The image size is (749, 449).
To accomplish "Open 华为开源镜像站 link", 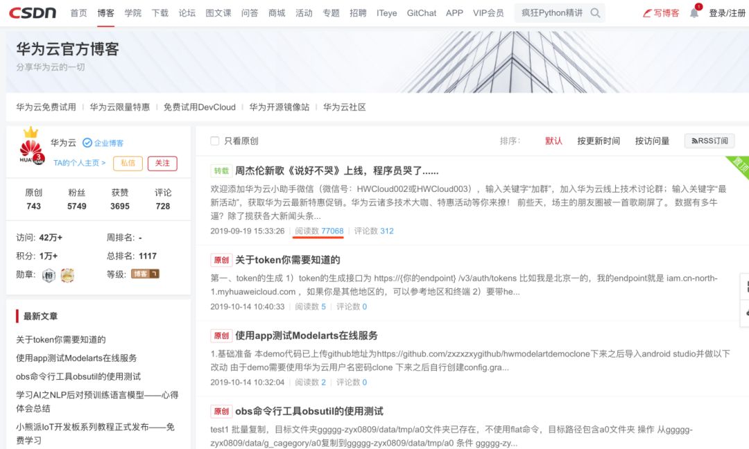I will click(x=279, y=107).
